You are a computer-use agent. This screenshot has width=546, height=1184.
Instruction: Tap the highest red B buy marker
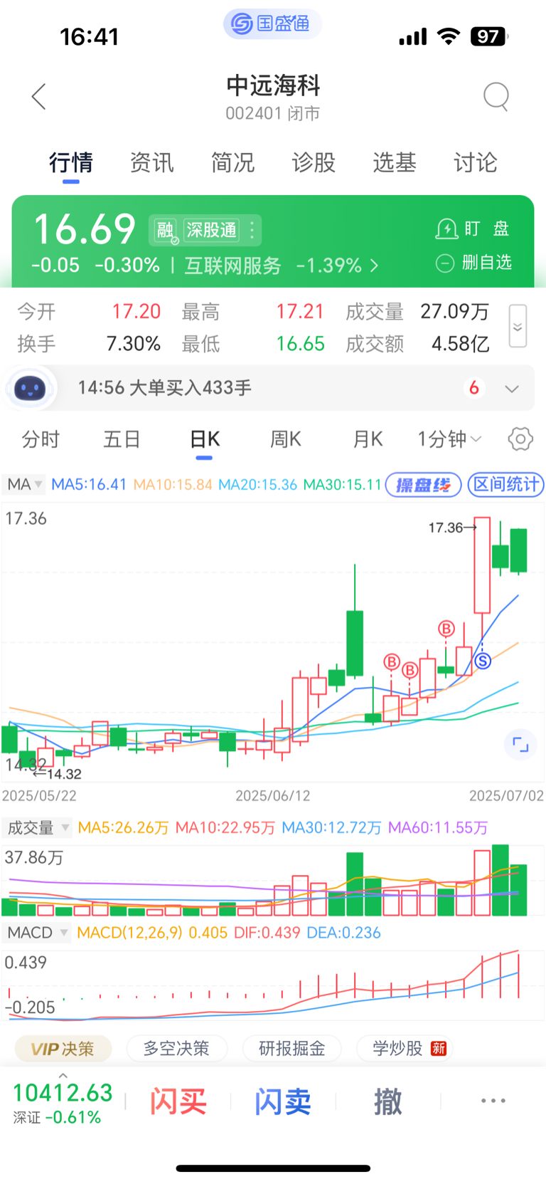tap(446, 629)
